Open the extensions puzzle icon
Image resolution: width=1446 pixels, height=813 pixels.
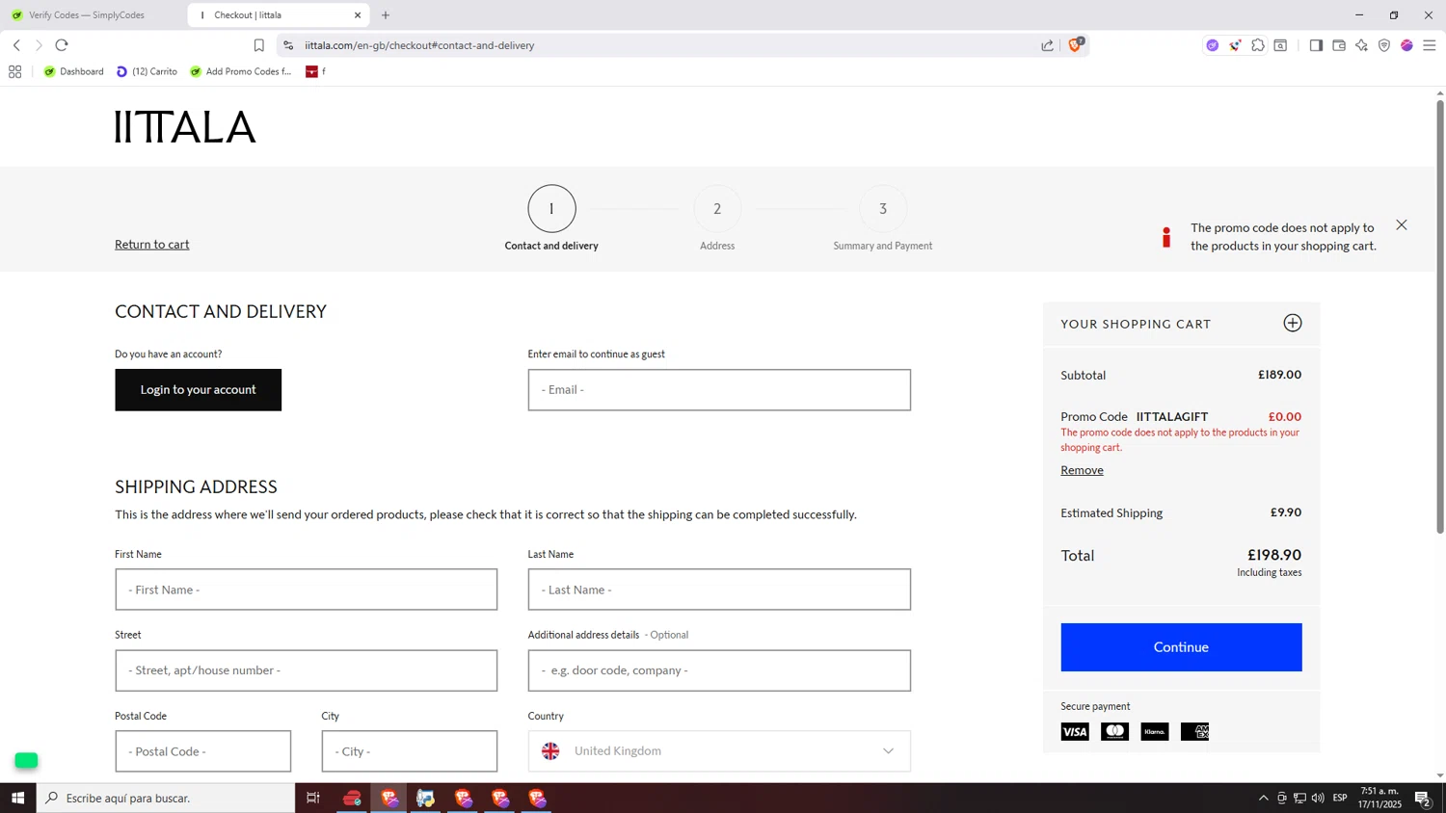click(x=1258, y=45)
